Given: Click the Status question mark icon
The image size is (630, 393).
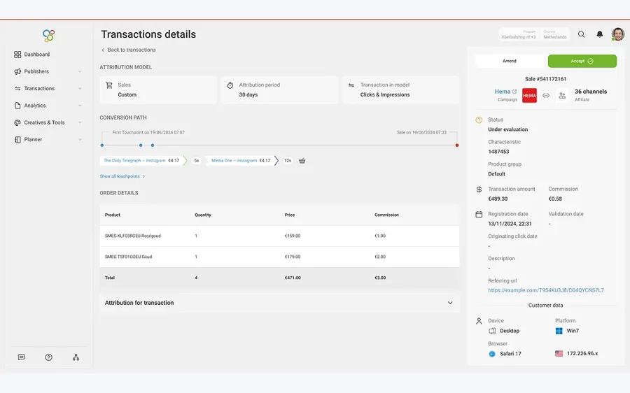Looking at the screenshot, I should pyautogui.click(x=479, y=120).
